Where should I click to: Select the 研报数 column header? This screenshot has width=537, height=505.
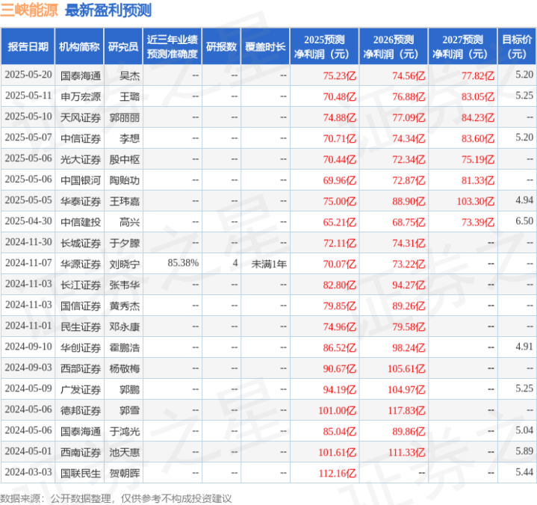(x=221, y=46)
